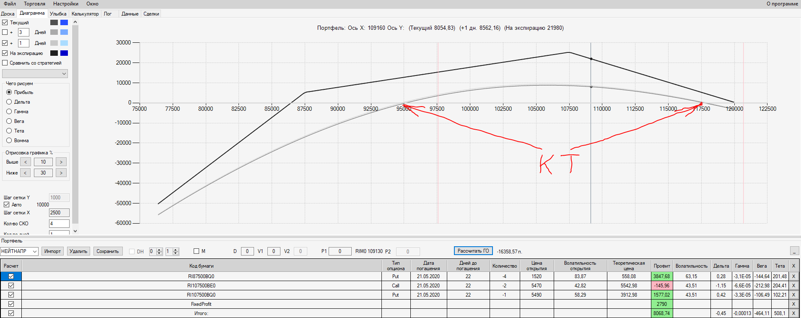801x318 pixels.
Task: Click the Импорт button
Action: click(52, 251)
